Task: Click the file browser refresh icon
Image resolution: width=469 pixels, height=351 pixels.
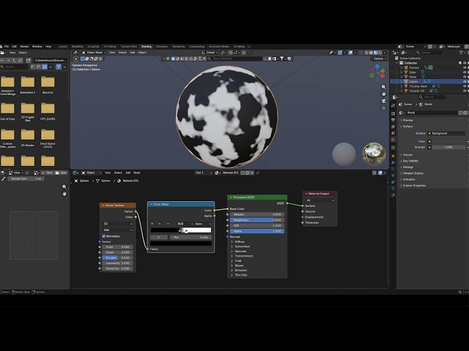Action: coord(20,60)
